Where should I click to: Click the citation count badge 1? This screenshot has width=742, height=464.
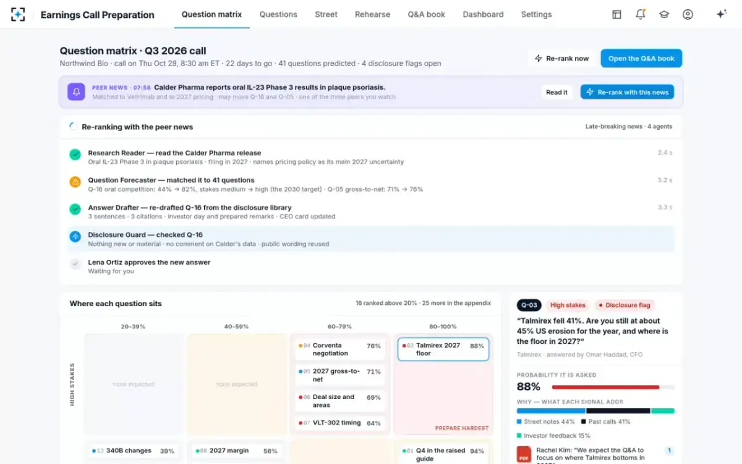click(x=669, y=450)
